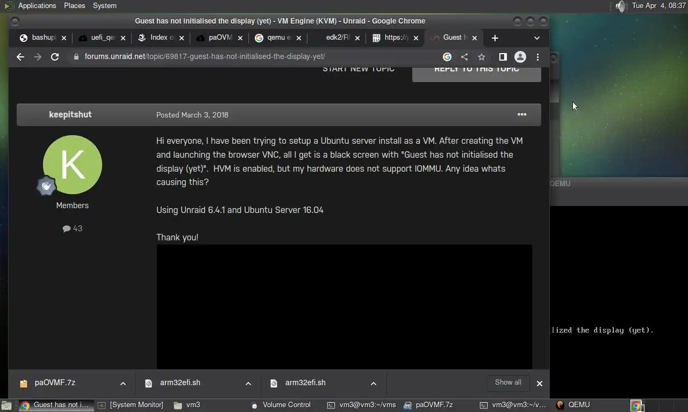
Task: Close the edk2/R tab
Action: [357, 38]
